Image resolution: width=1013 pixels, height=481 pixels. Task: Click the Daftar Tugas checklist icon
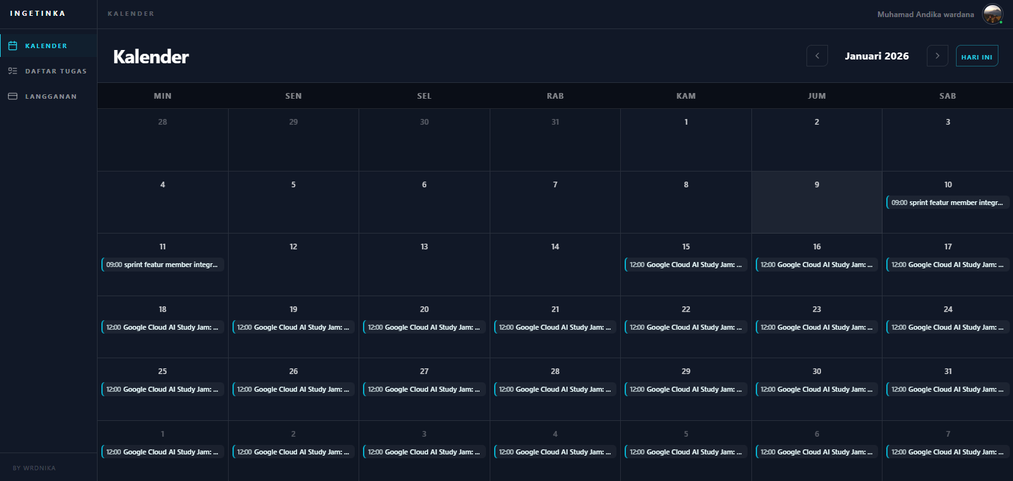click(13, 71)
